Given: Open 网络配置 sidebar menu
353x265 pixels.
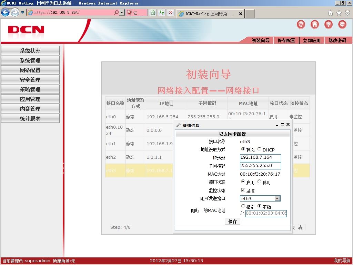Looking at the screenshot, I should [30, 70].
